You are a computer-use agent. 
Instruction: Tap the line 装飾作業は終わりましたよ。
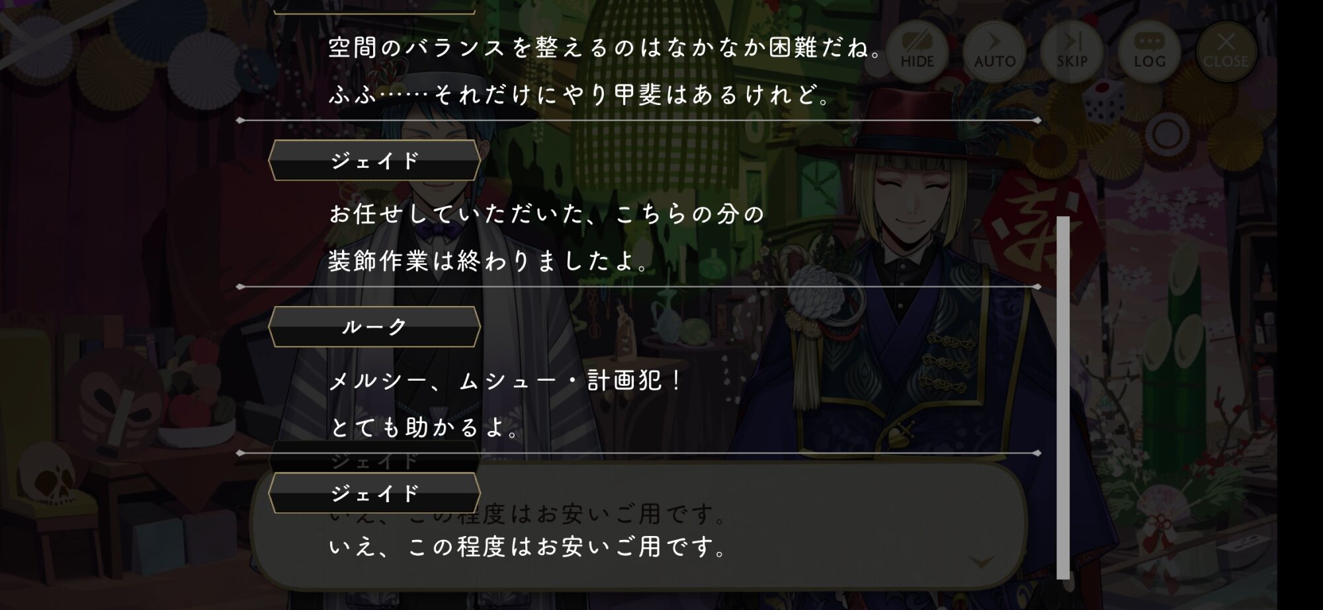(x=488, y=262)
